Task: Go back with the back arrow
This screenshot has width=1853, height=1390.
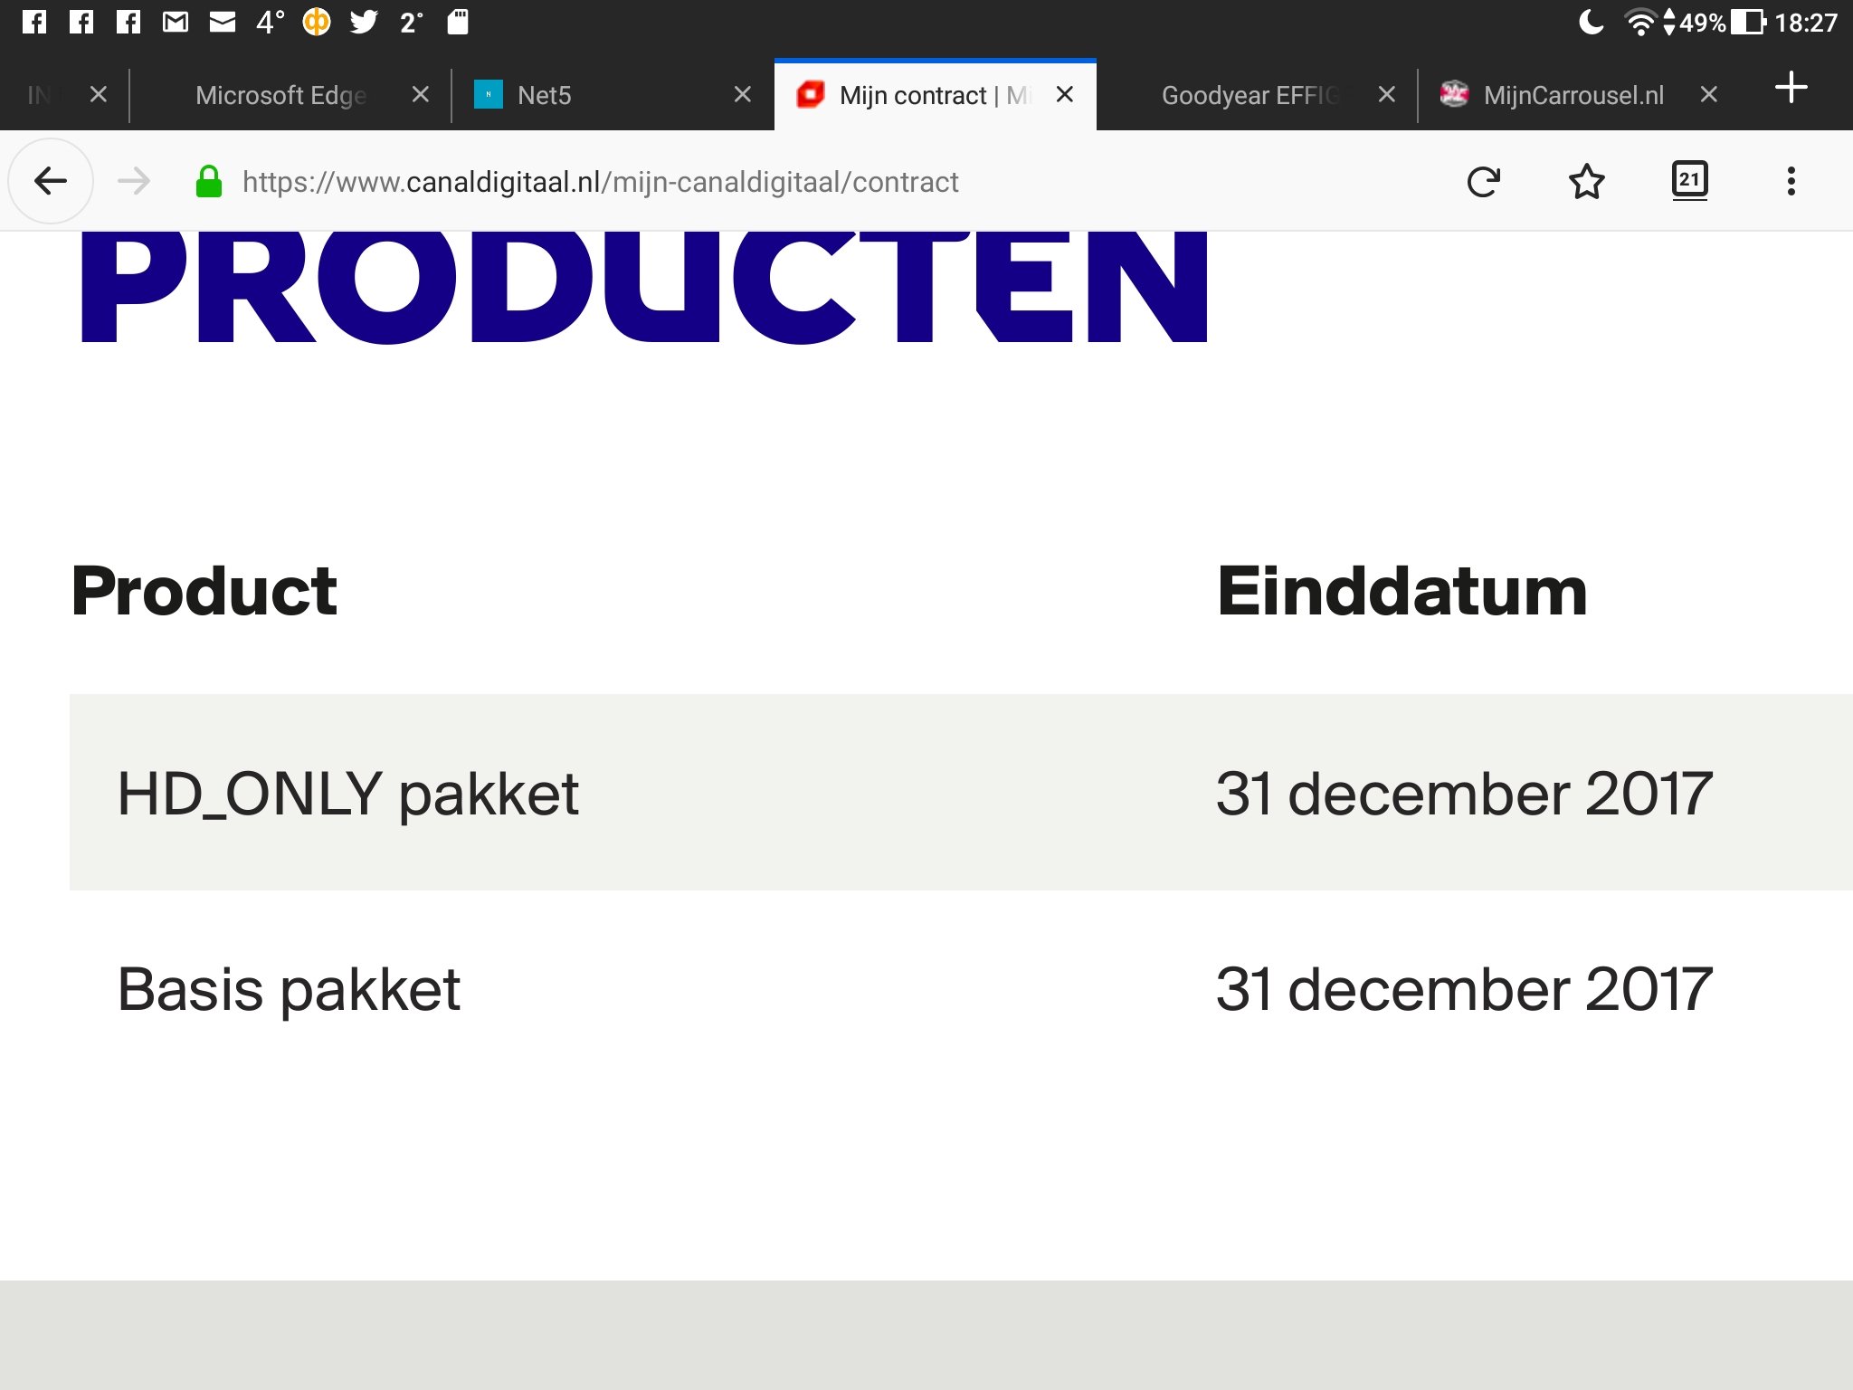Action: coord(51,182)
